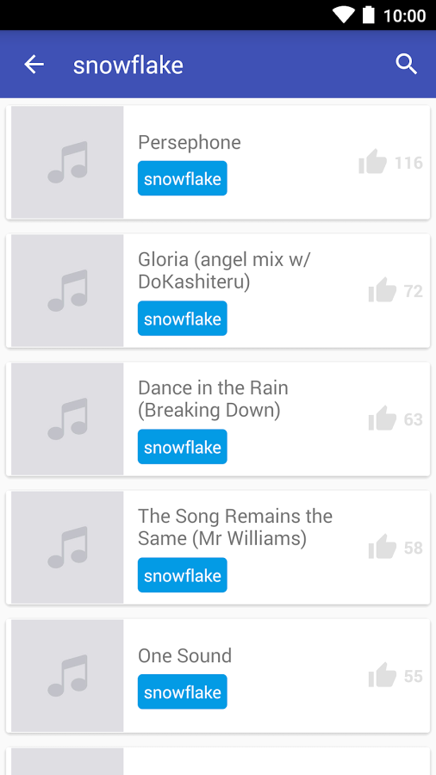Tap snowflake tag under The Song Remains

[183, 575]
